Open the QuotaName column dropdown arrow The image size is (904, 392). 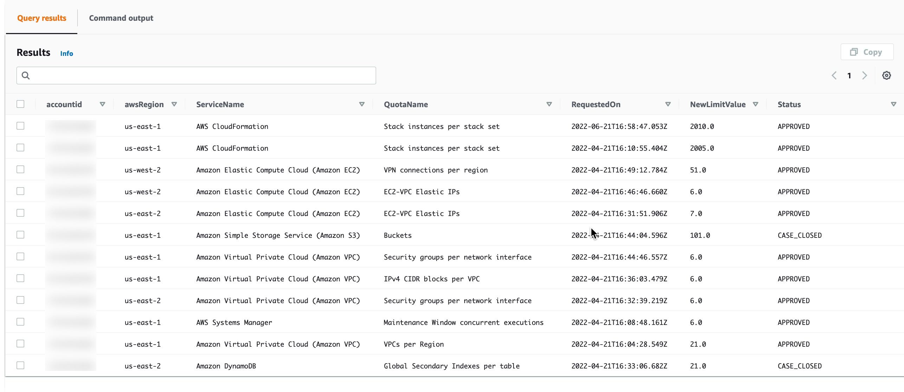coord(549,104)
